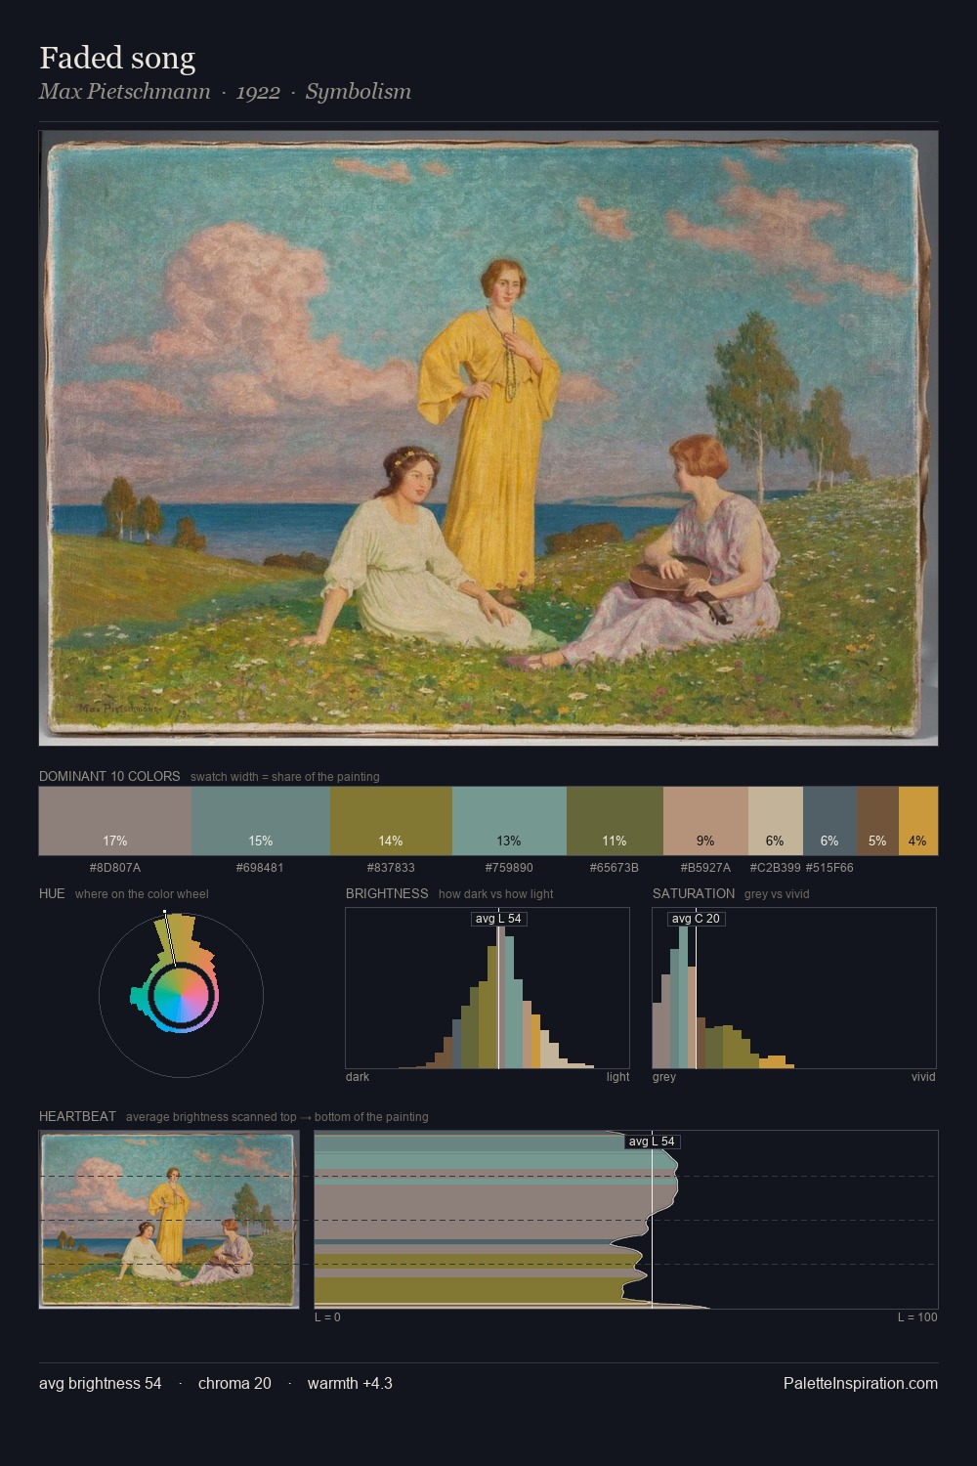Click the HUE section heading
977x1466 pixels.
[52, 893]
